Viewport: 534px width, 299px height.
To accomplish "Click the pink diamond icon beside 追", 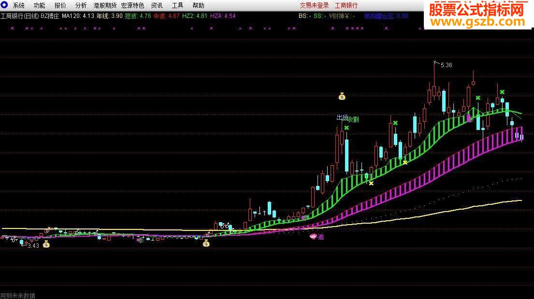I will tap(313, 236).
